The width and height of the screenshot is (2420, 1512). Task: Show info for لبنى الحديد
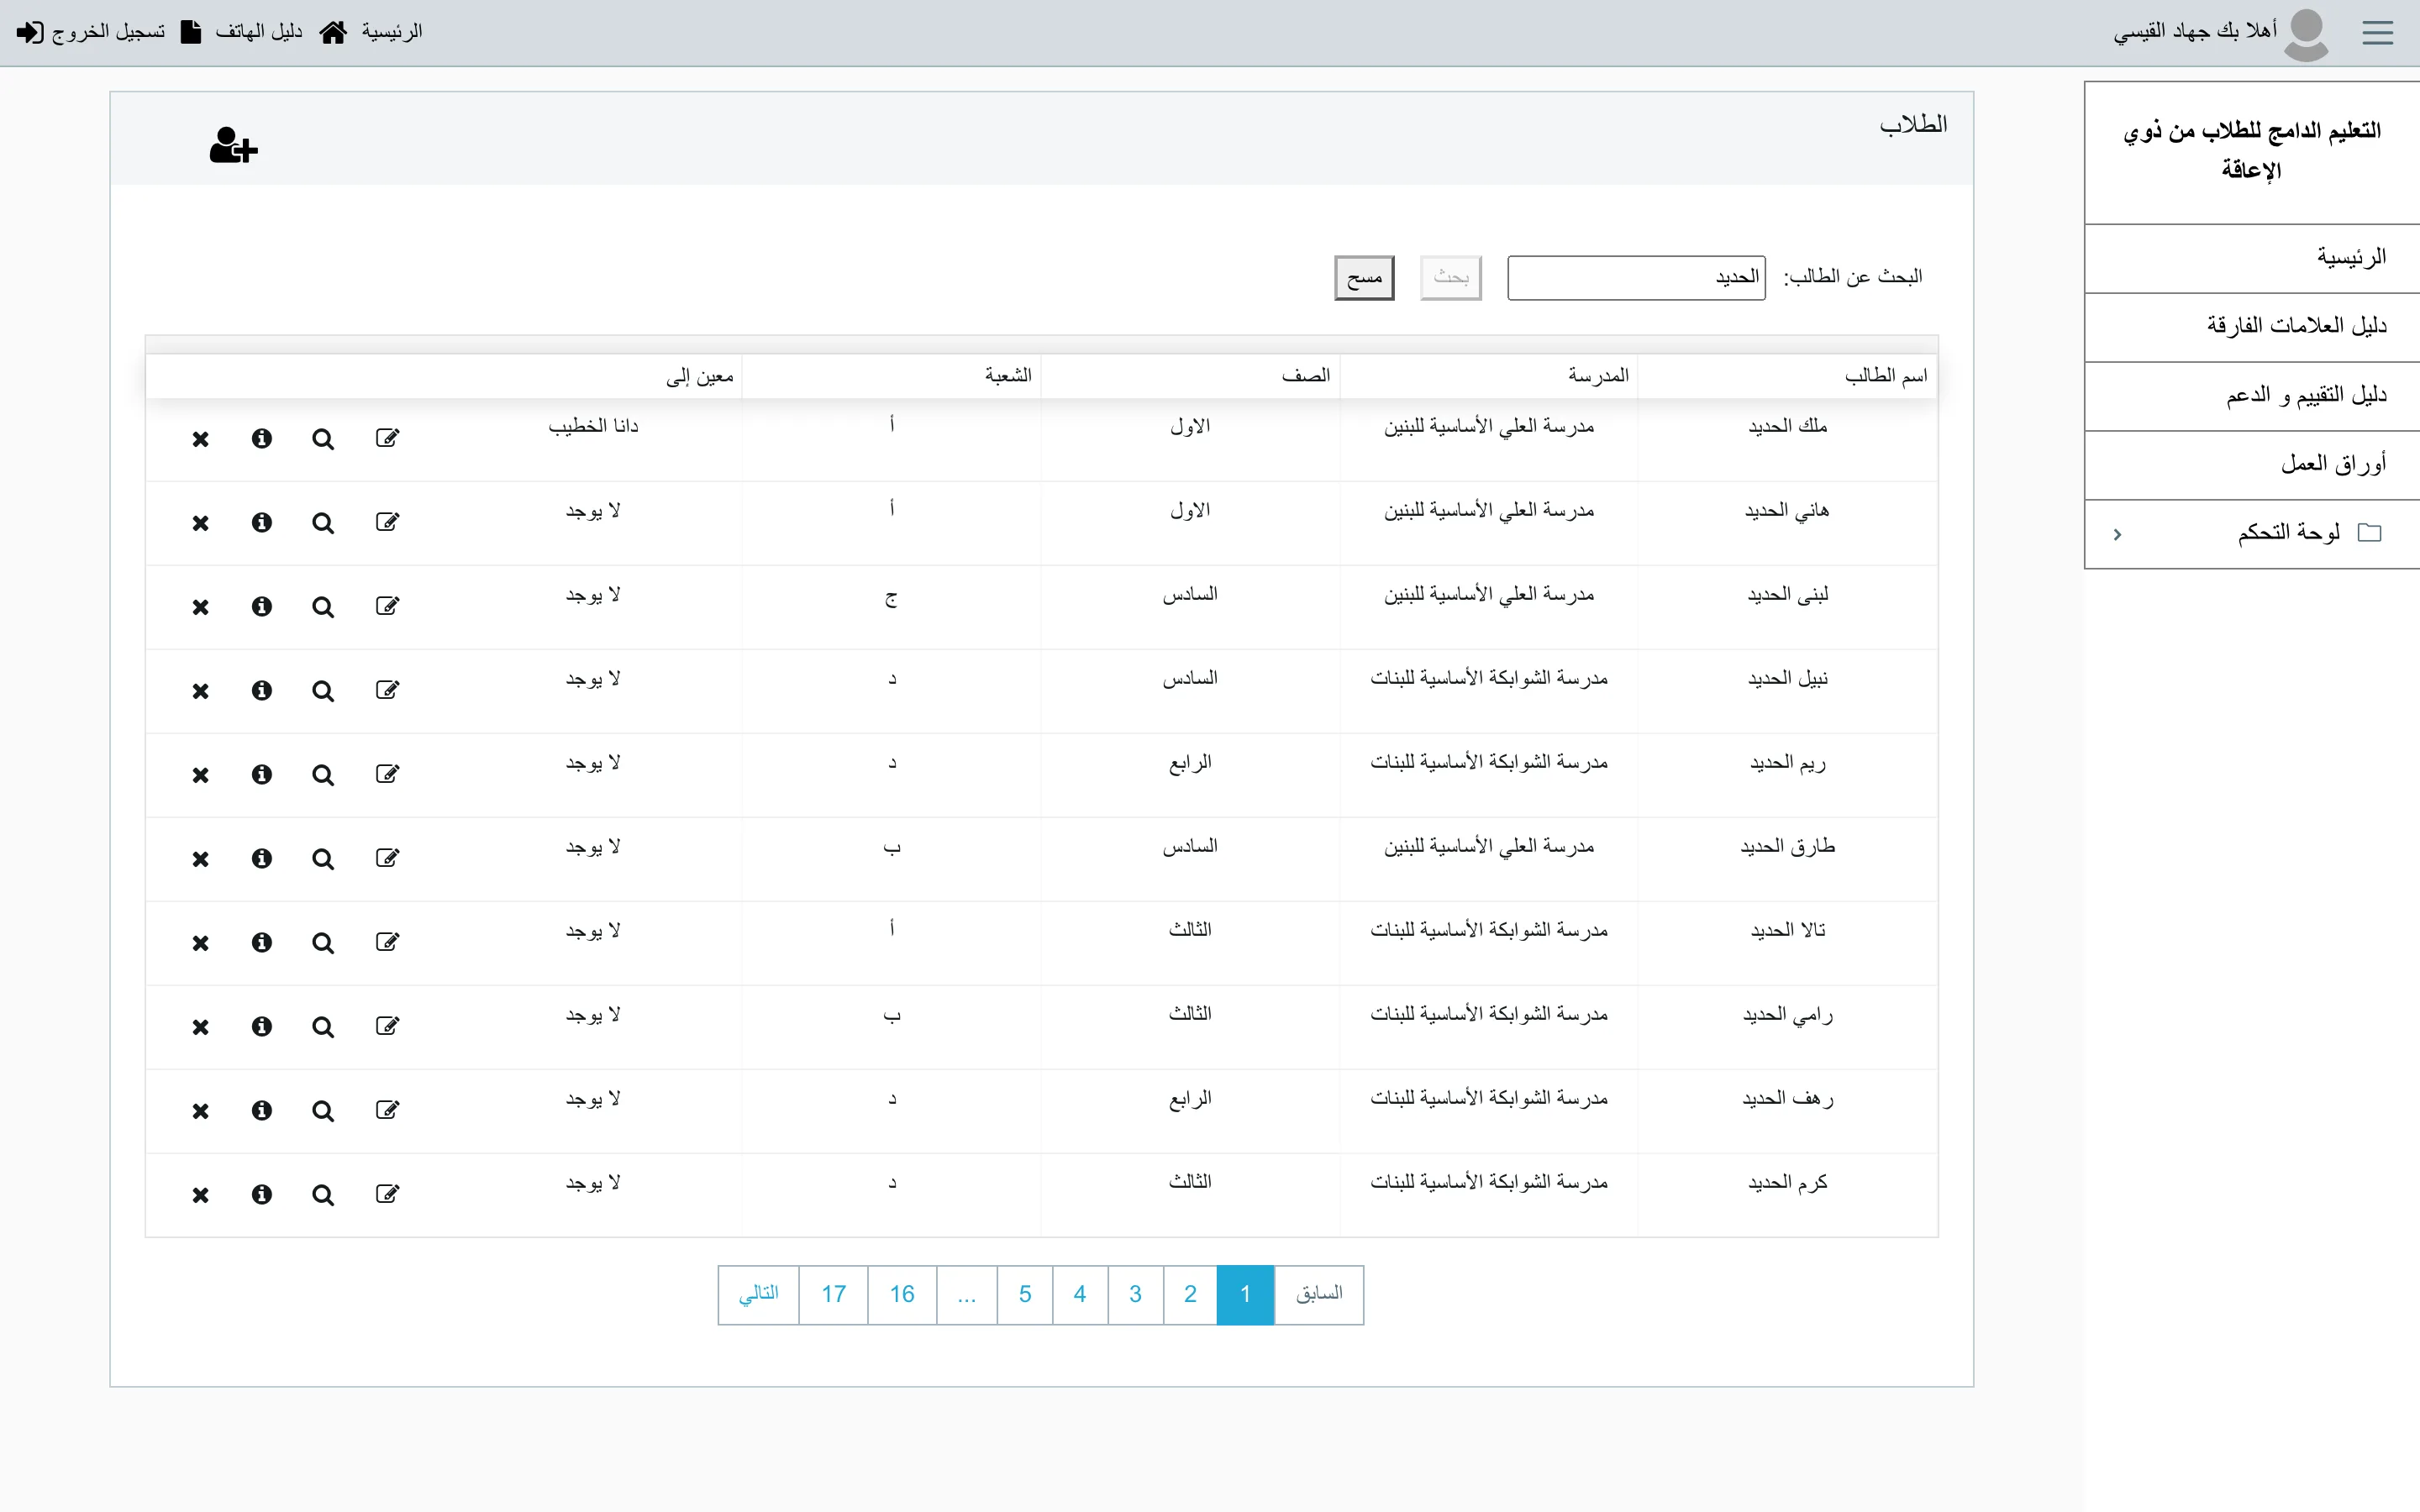click(x=261, y=606)
